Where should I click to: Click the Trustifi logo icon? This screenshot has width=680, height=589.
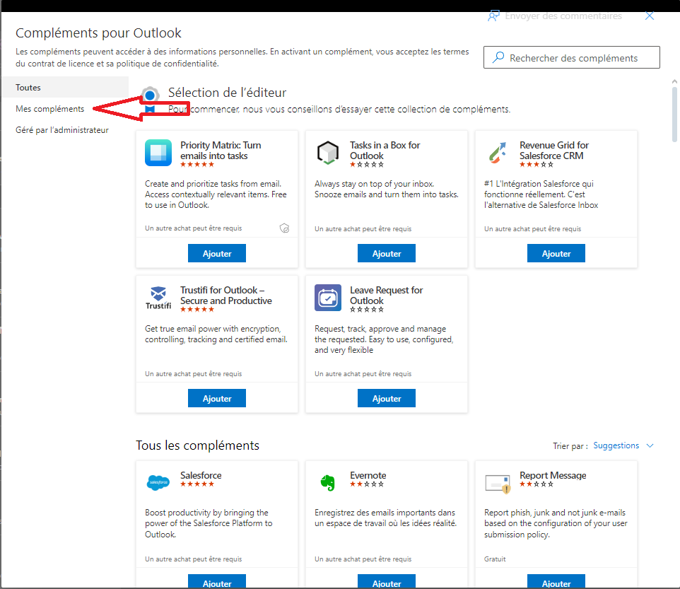tap(158, 298)
